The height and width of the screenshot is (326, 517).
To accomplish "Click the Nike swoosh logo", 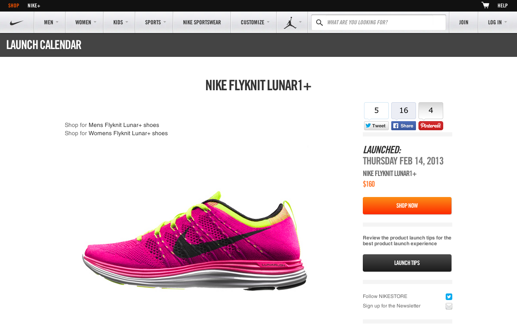I will (x=17, y=23).
